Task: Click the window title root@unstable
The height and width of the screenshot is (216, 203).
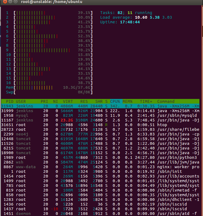Action: coord(51,2)
